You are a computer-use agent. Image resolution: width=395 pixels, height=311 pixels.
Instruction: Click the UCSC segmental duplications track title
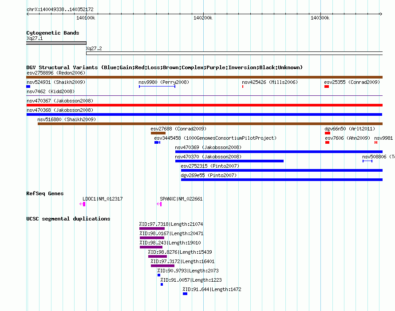(68, 219)
